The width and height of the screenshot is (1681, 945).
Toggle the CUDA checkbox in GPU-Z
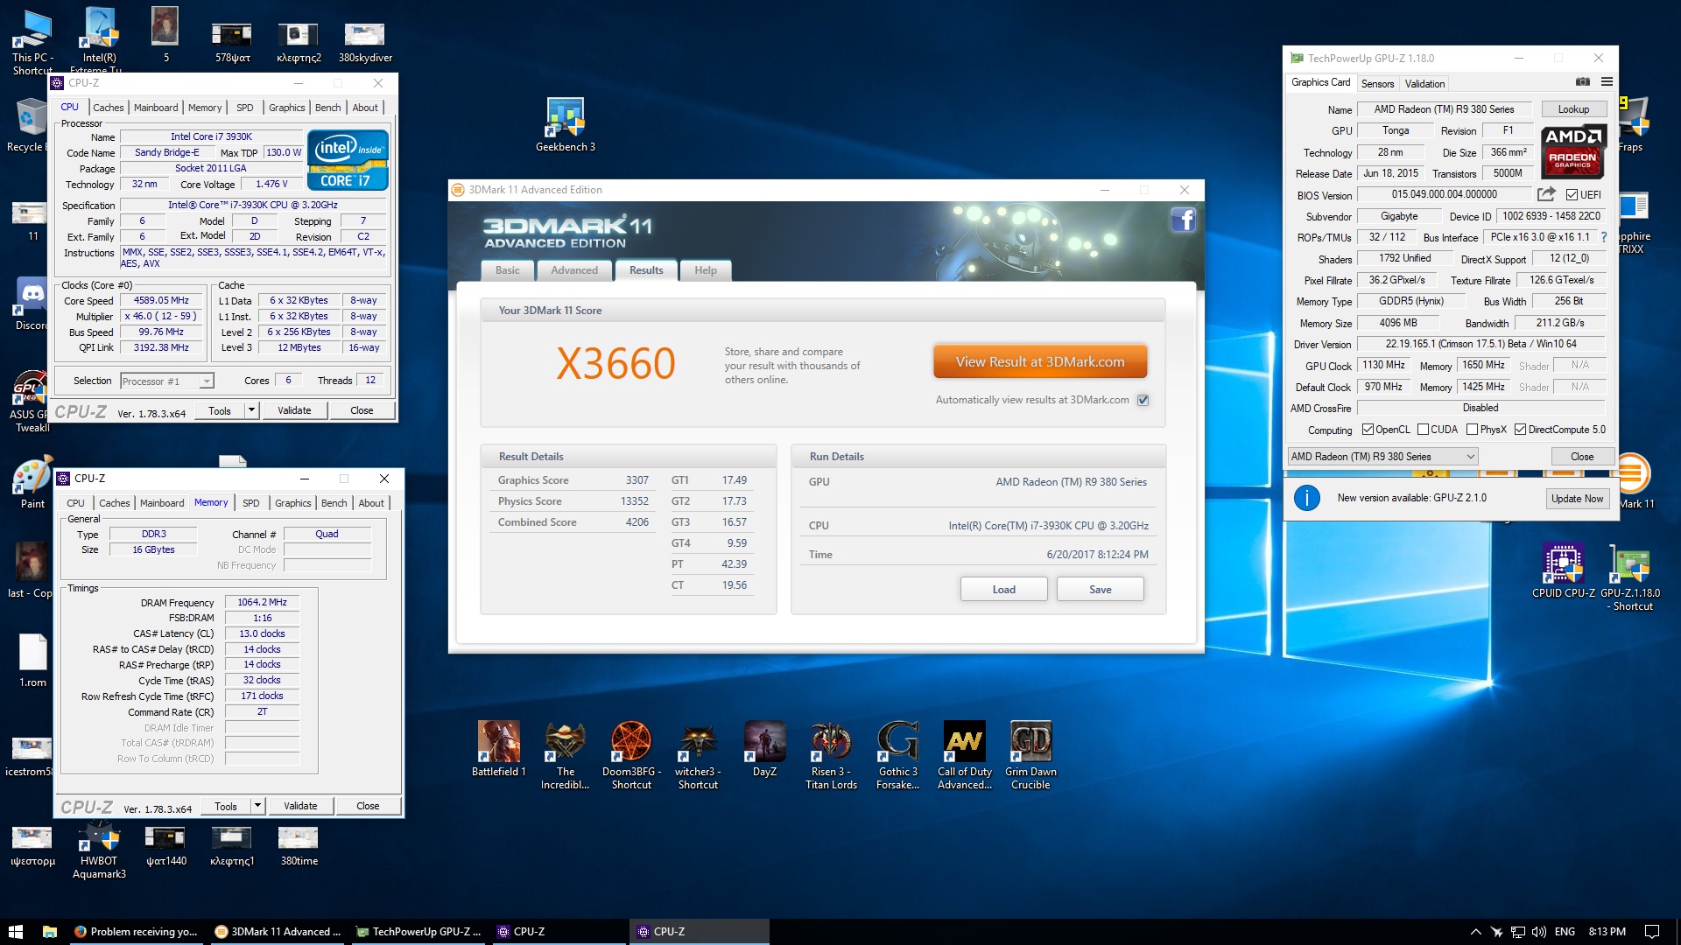(x=1424, y=430)
